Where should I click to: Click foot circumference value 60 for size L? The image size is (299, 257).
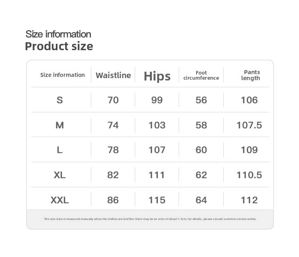point(201,150)
